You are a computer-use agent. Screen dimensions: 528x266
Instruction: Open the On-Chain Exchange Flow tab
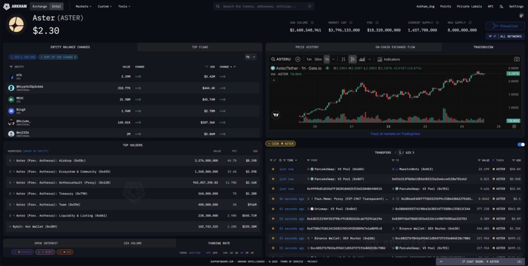point(395,47)
